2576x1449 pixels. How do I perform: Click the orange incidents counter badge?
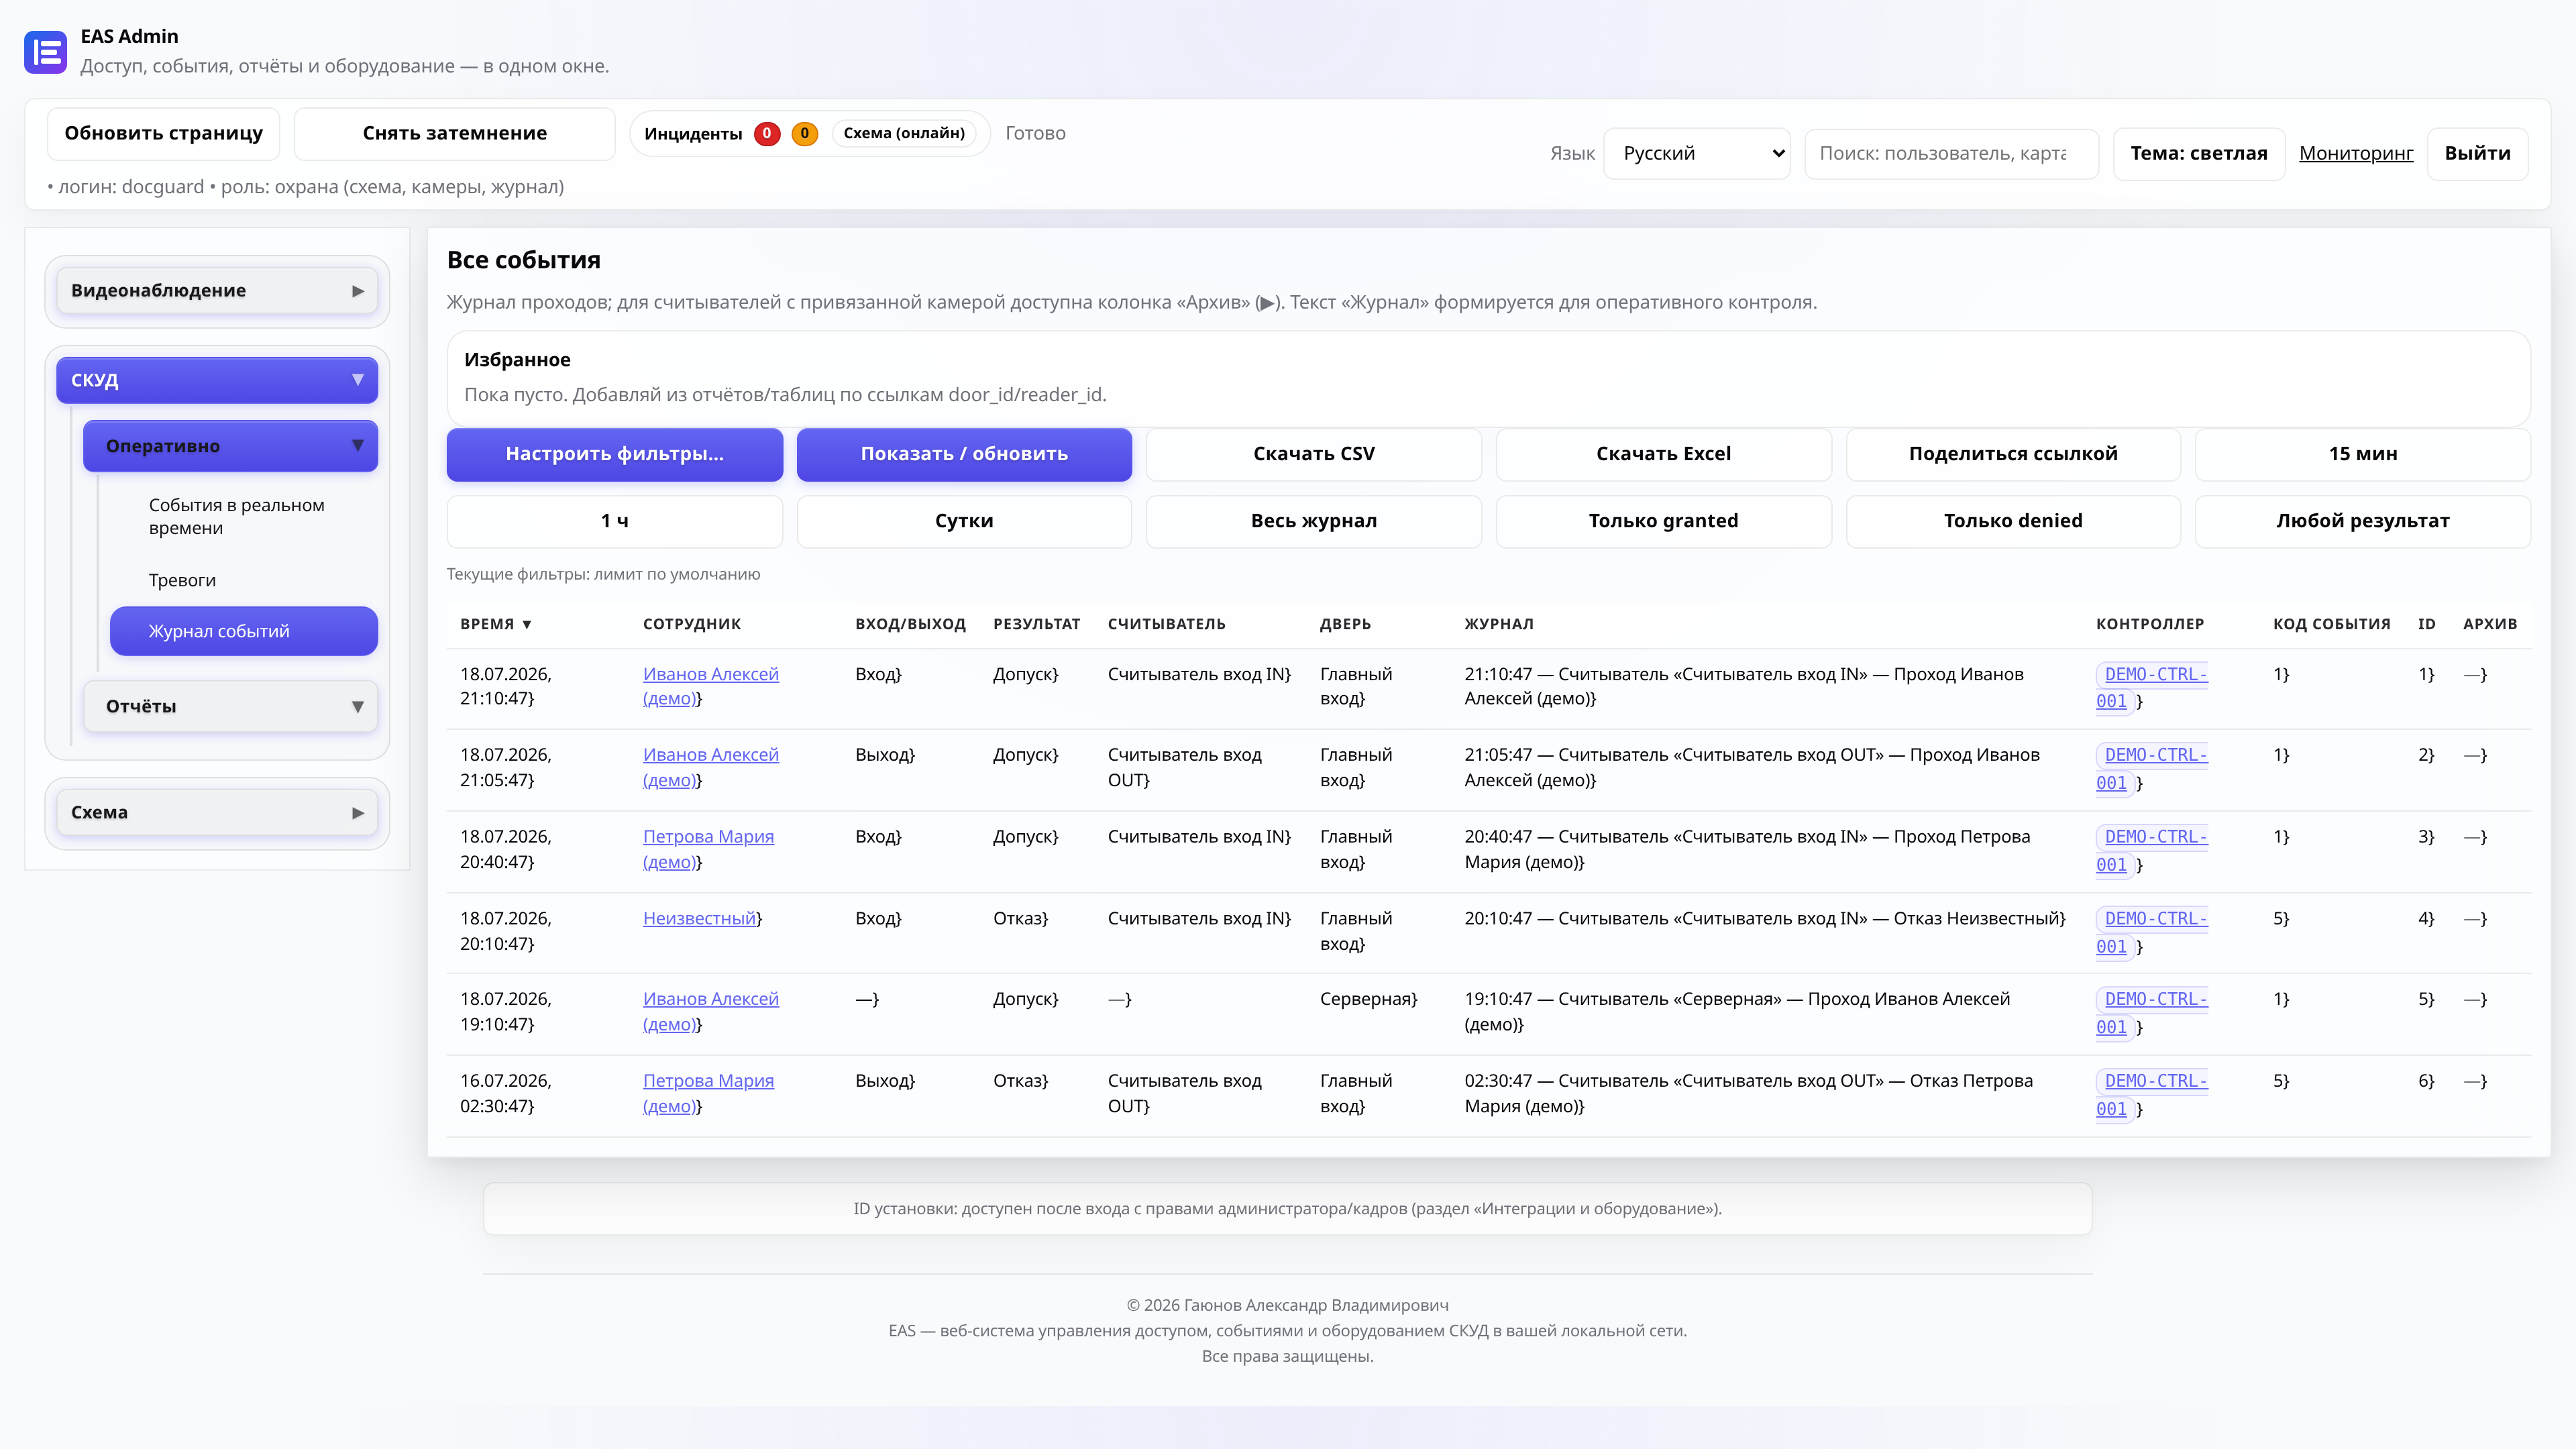(804, 133)
